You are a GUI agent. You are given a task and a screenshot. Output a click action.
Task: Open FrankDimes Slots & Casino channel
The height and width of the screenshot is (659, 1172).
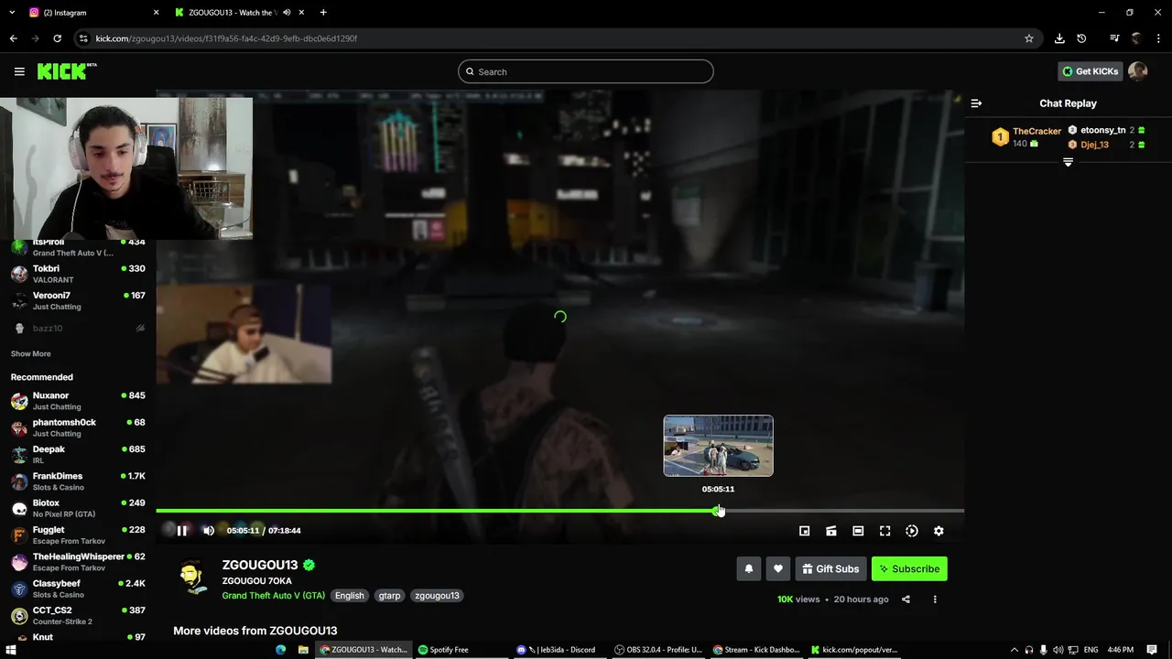click(x=78, y=481)
